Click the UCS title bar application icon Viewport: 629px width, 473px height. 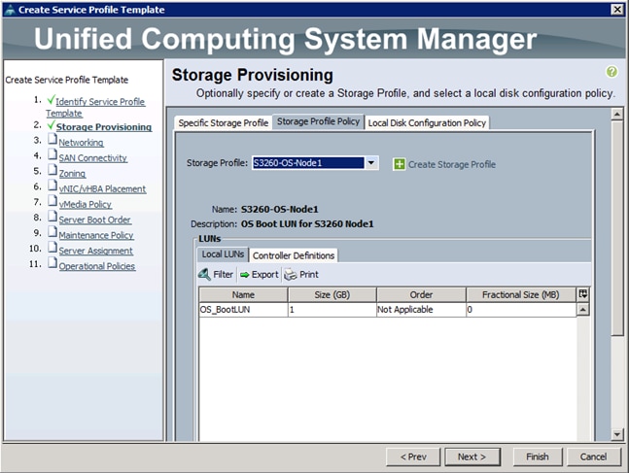coord(10,10)
